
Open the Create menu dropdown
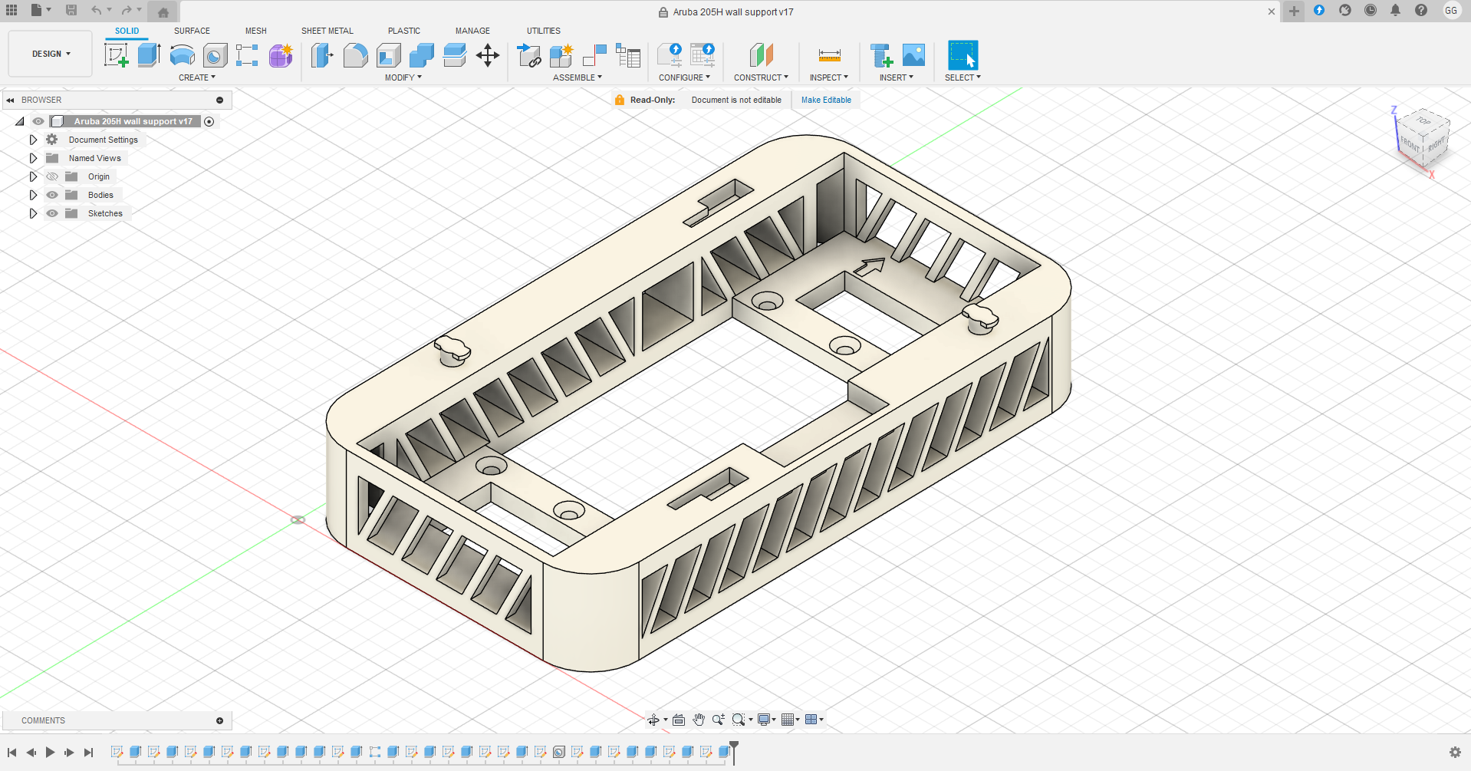coord(197,77)
